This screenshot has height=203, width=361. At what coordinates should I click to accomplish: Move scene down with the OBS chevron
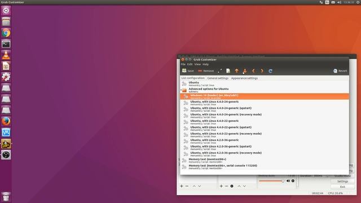(199, 186)
